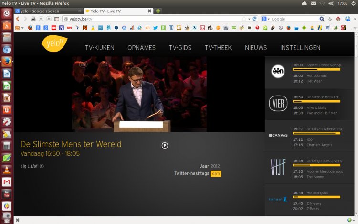Select the één channel logo
Screen dimensions: 358x224
pyautogui.click(x=278, y=71)
